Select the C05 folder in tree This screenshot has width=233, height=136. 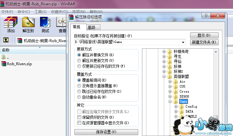click(182, 86)
